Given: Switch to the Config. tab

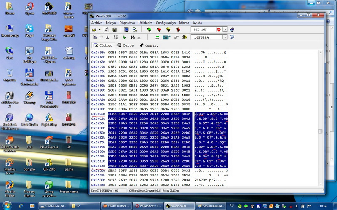Looking at the screenshot, I should coord(149,45).
